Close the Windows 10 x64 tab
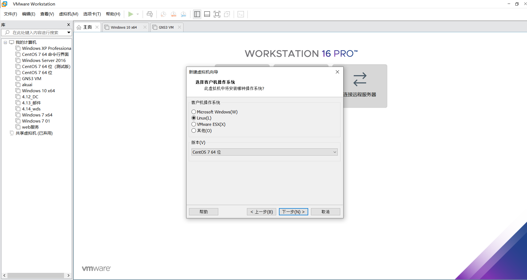 (145, 27)
